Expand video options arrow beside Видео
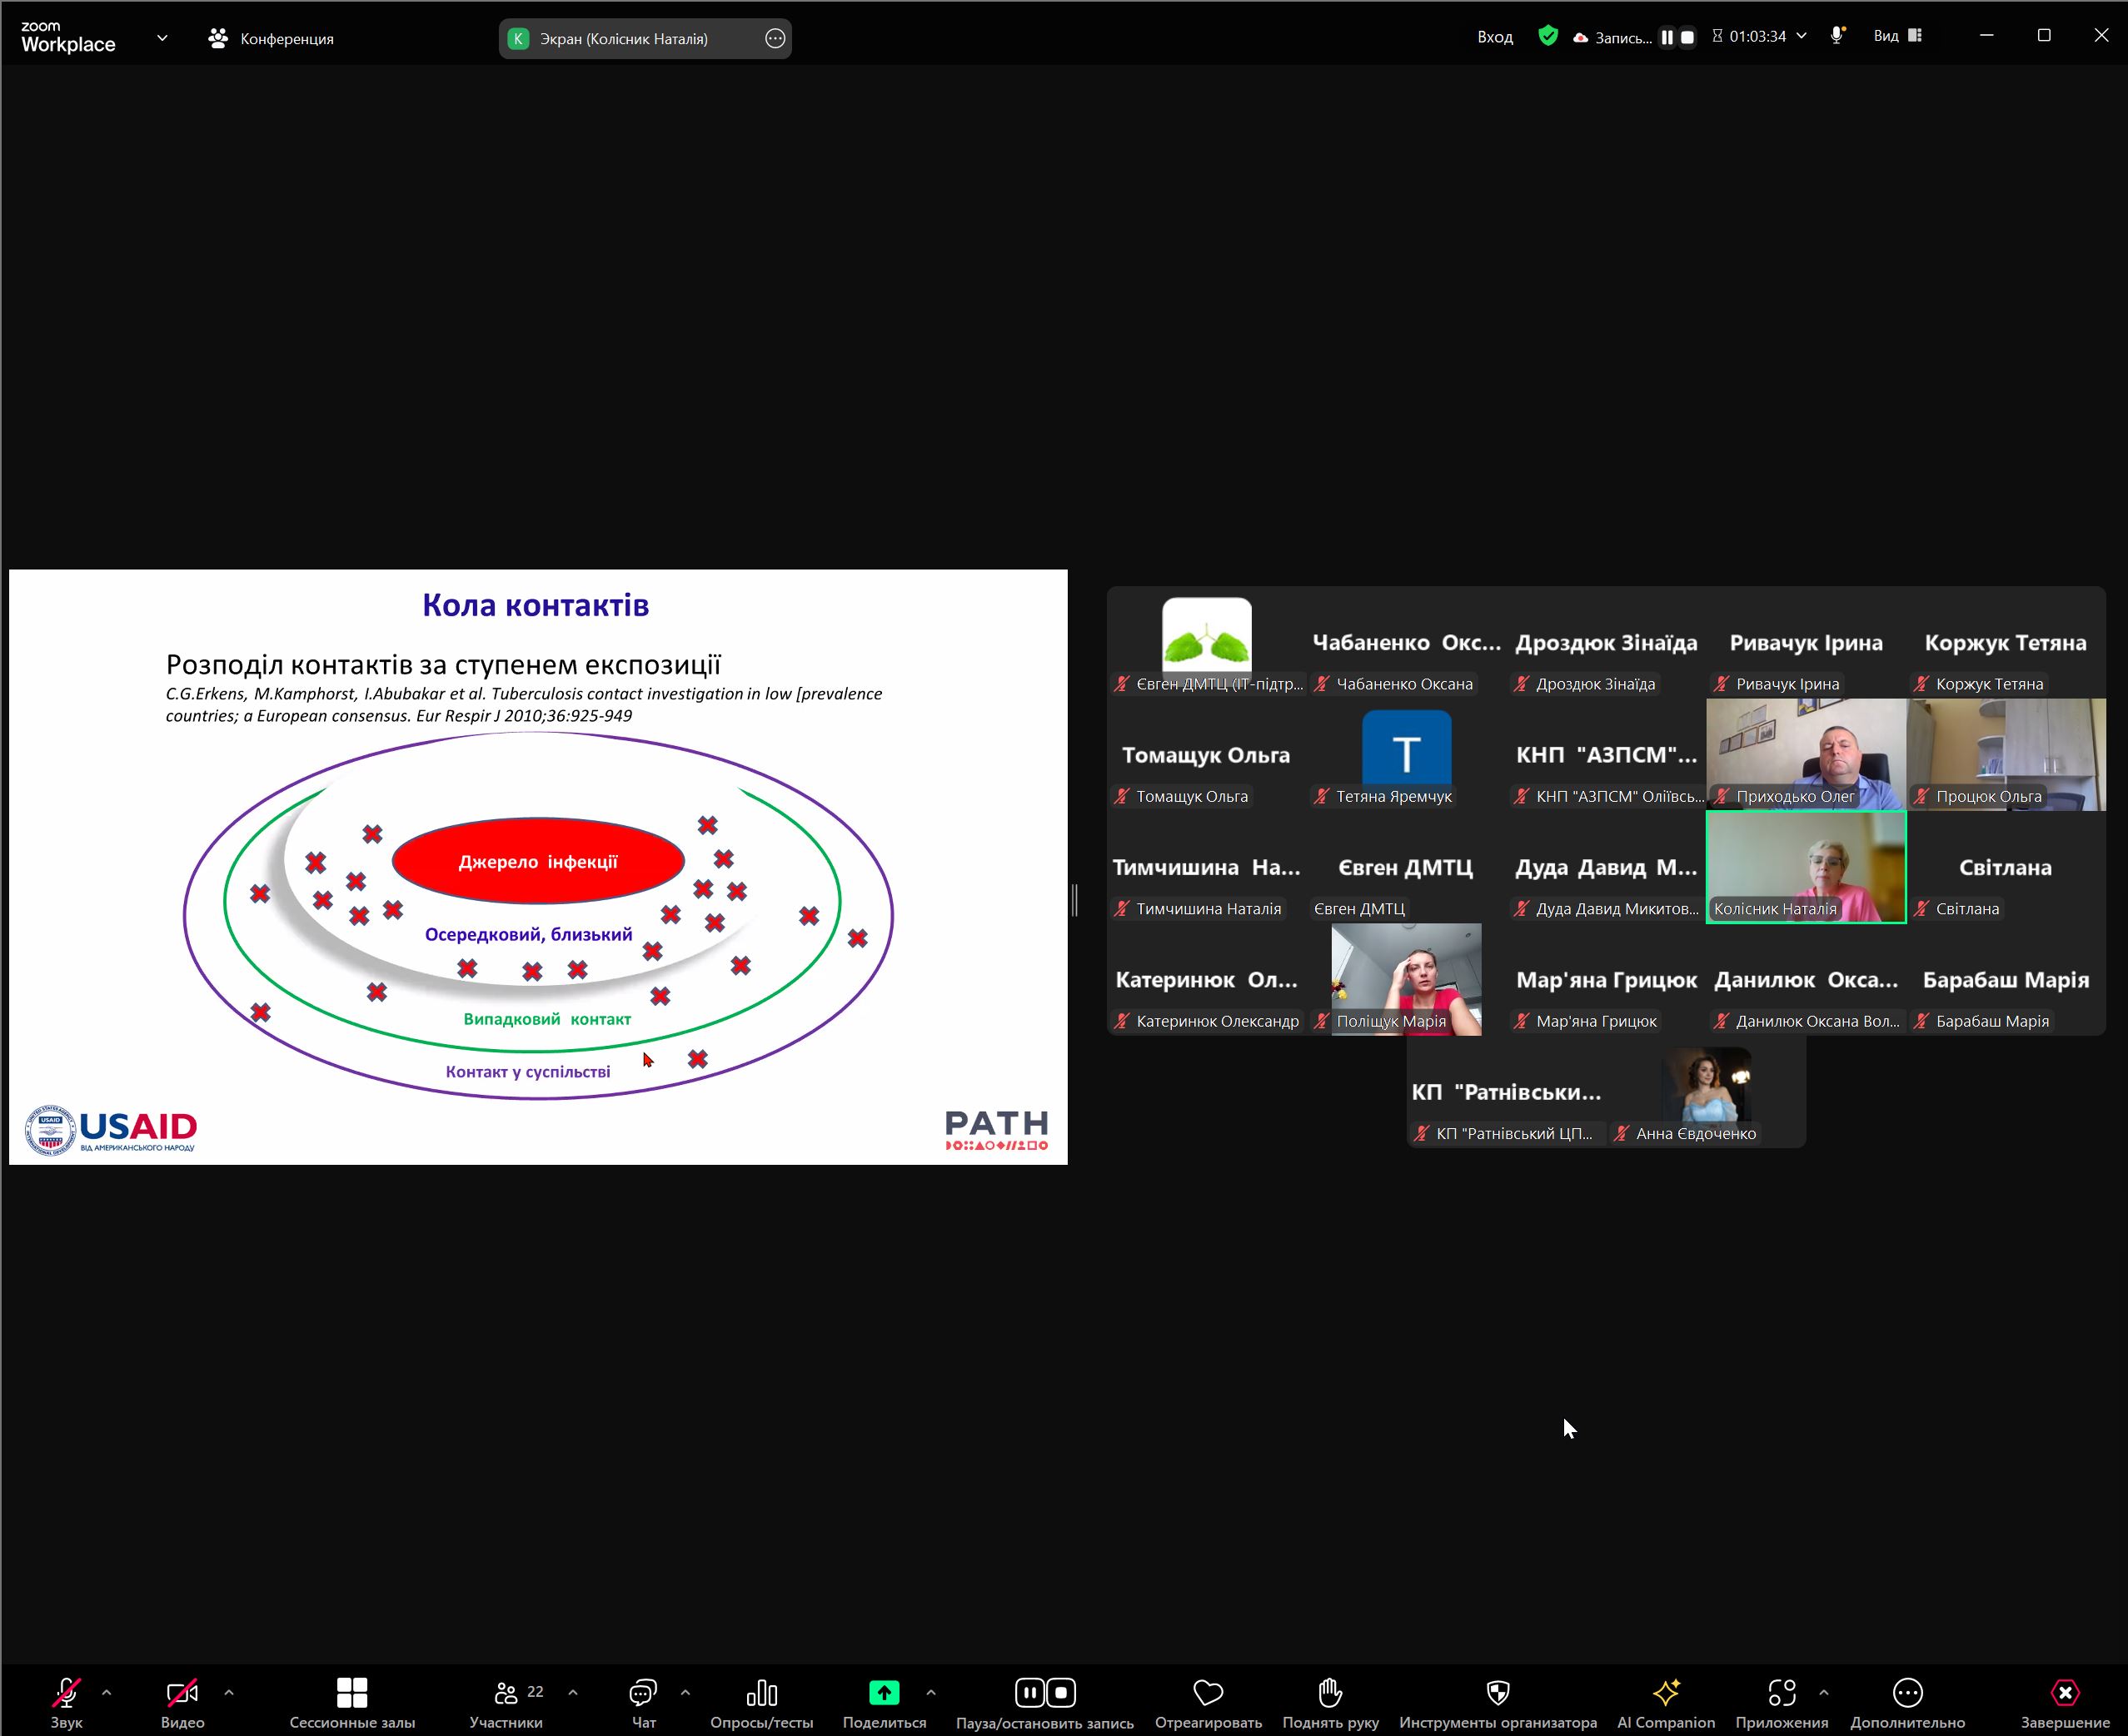The image size is (2128, 1736). (x=229, y=1693)
